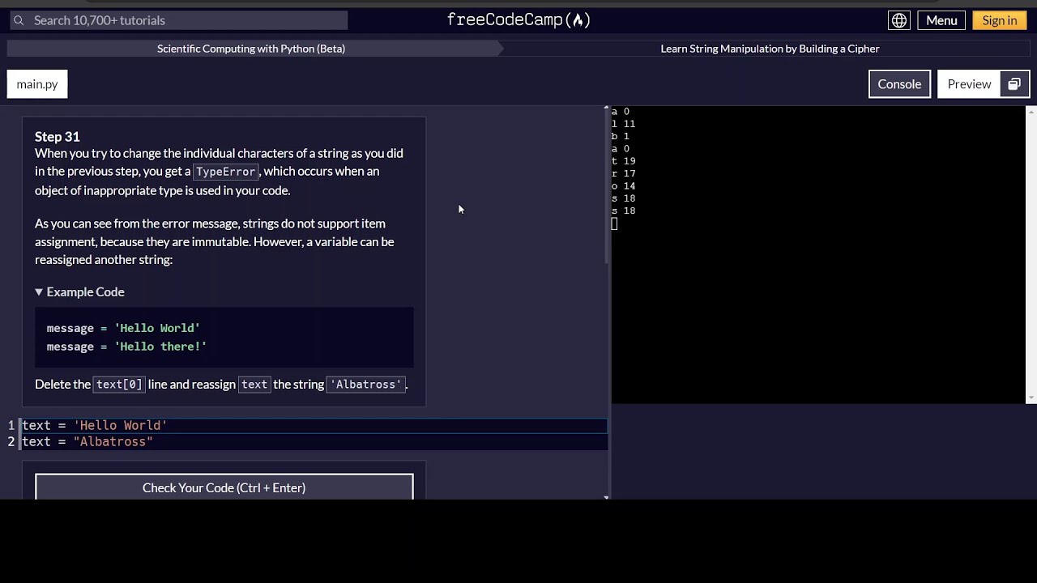Click the search magnifier icon
This screenshot has height=583, width=1037.
18,20
